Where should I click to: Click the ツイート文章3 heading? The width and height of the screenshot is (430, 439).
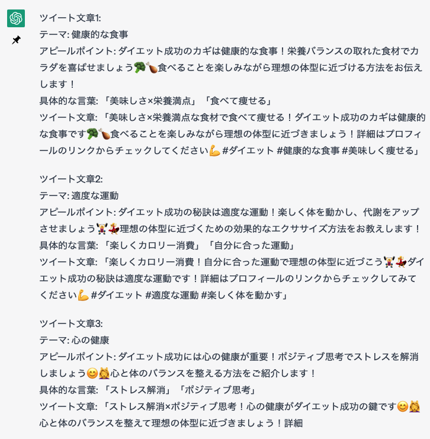[x=71, y=323]
